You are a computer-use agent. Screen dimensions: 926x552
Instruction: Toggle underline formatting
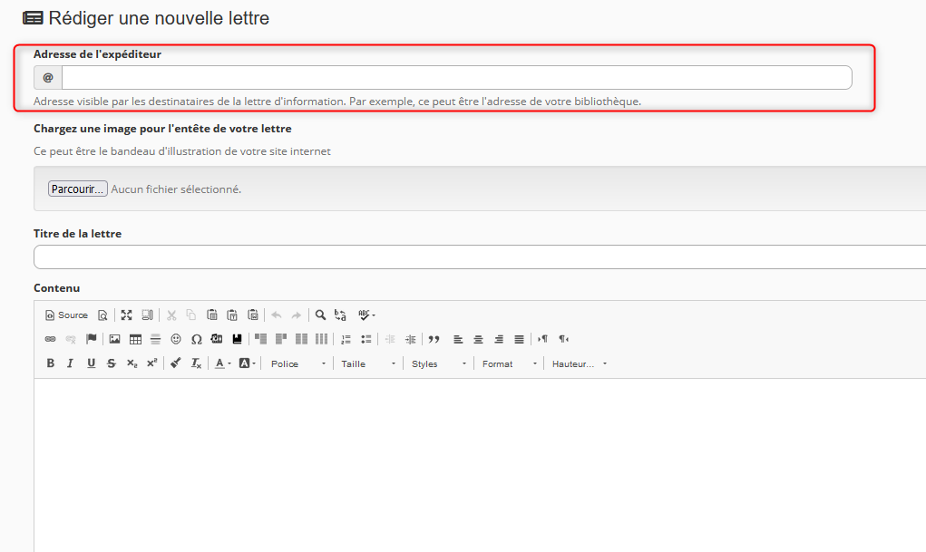tap(91, 363)
